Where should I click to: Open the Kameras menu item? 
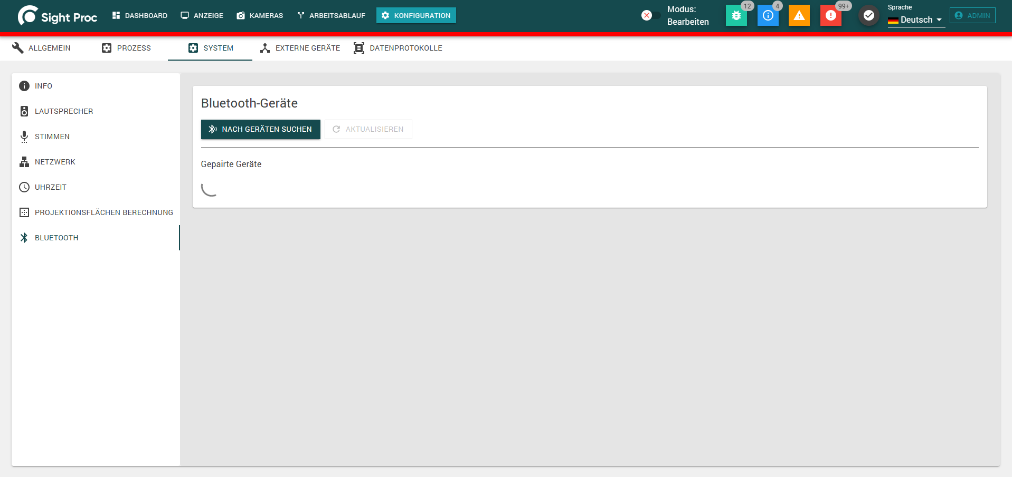coord(260,15)
